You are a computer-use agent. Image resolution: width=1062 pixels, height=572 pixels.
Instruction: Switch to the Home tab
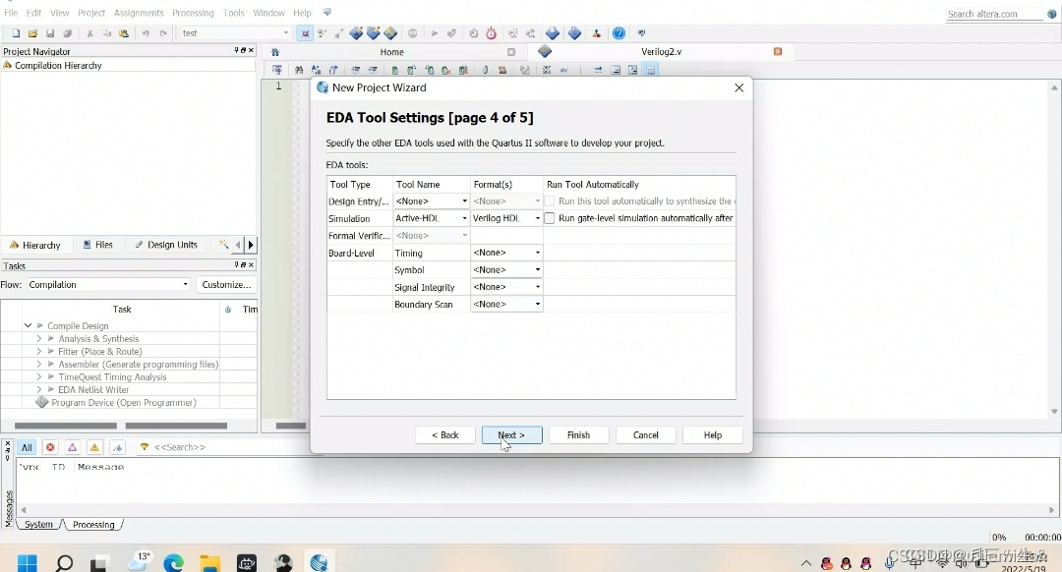[391, 52]
